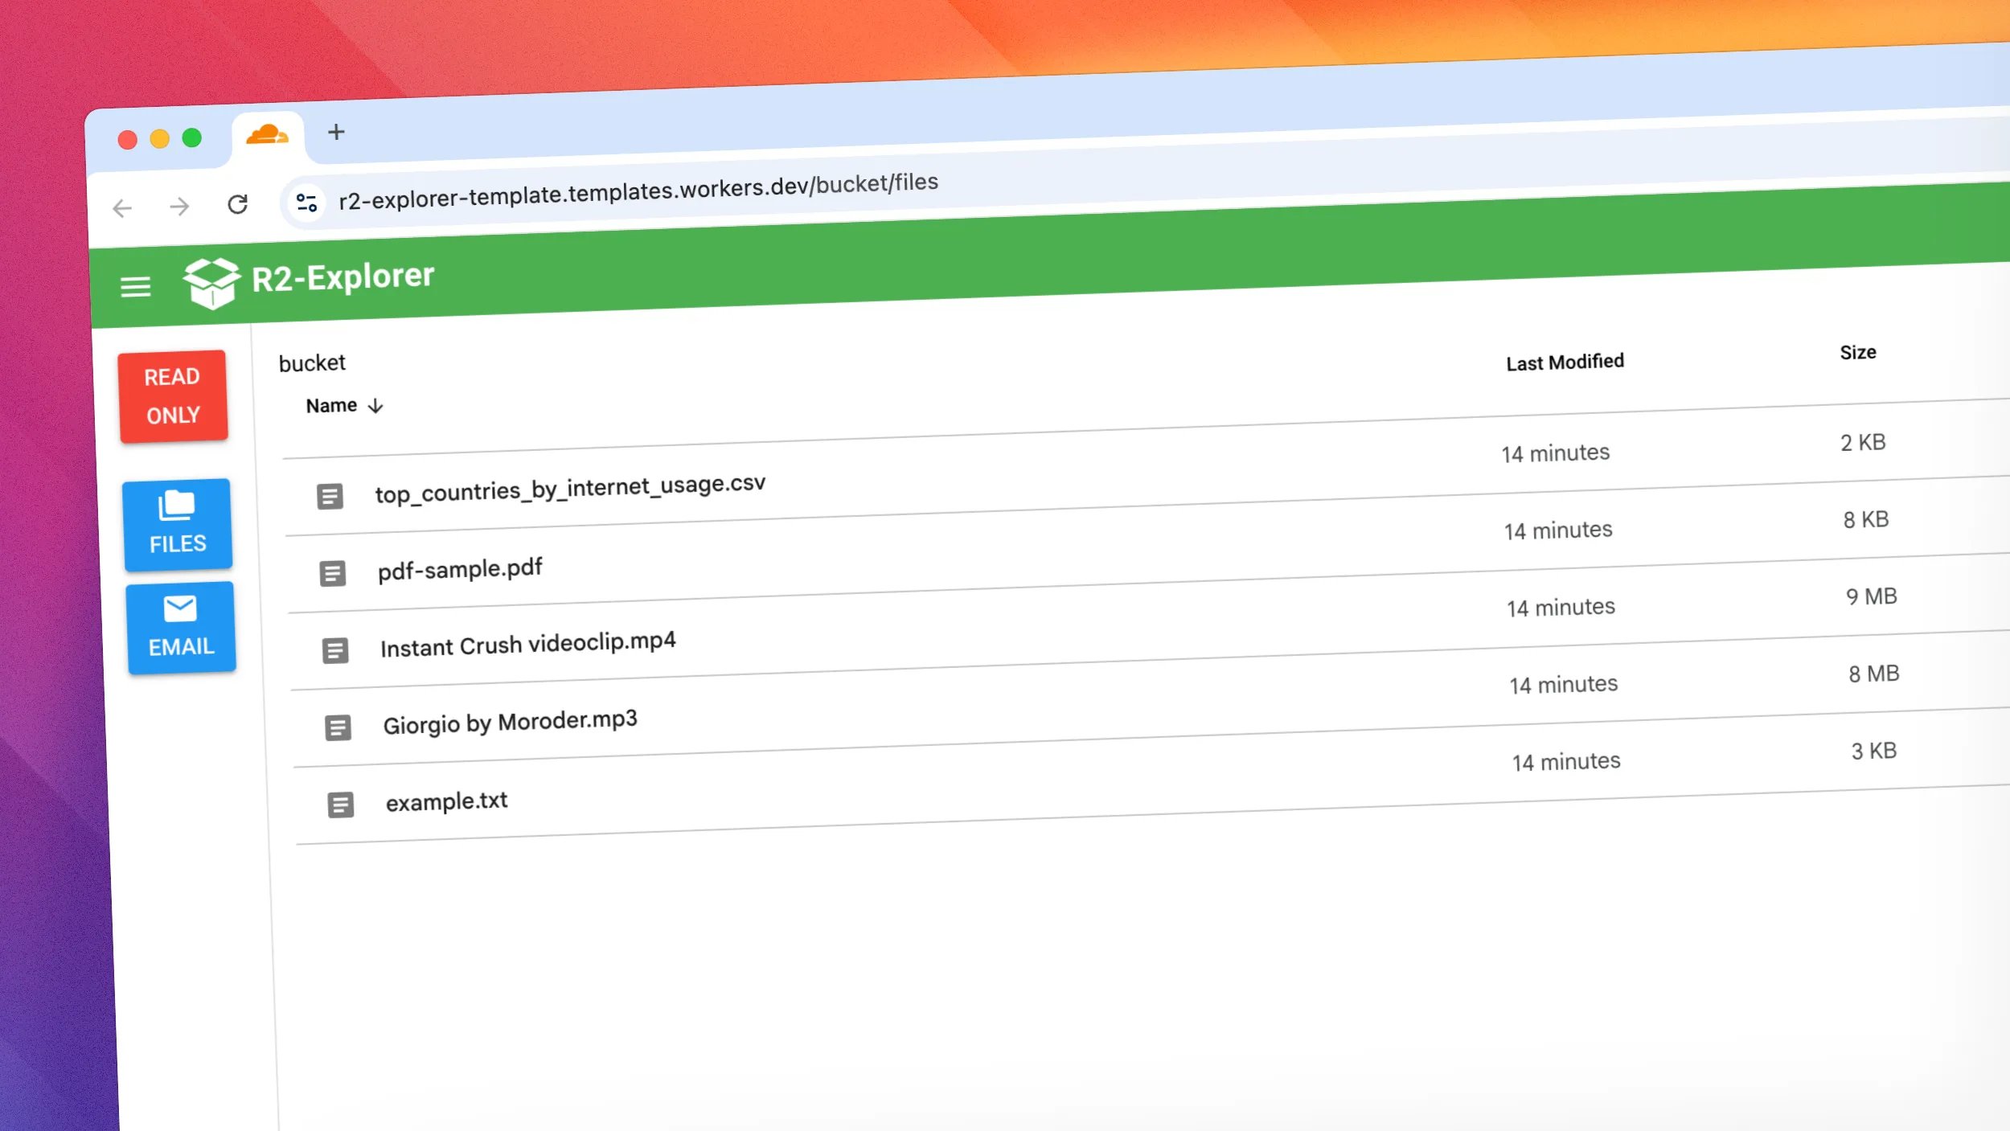This screenshot has height=1131, width=2010.
Task: Click the READ ONLY button
Action: [173, 396]
